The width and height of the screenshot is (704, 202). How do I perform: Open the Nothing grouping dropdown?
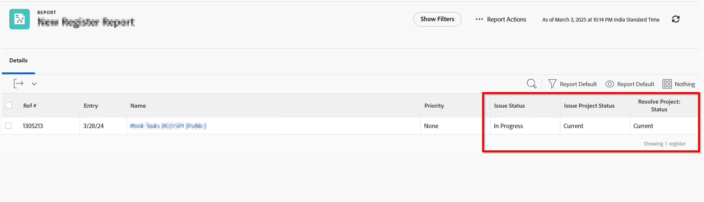click(684, 84)
